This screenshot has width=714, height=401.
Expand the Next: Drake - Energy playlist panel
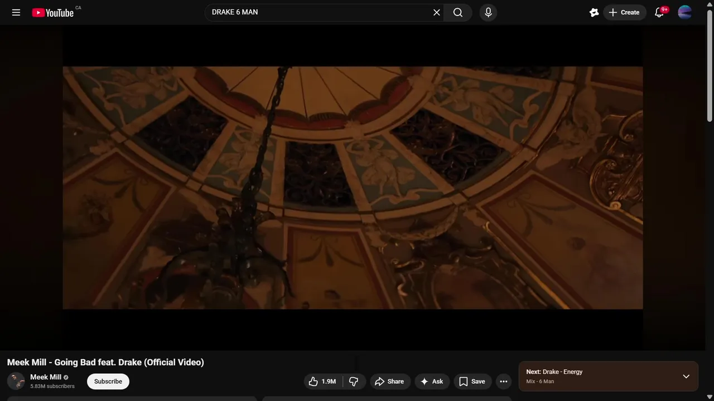click(686, 376)
